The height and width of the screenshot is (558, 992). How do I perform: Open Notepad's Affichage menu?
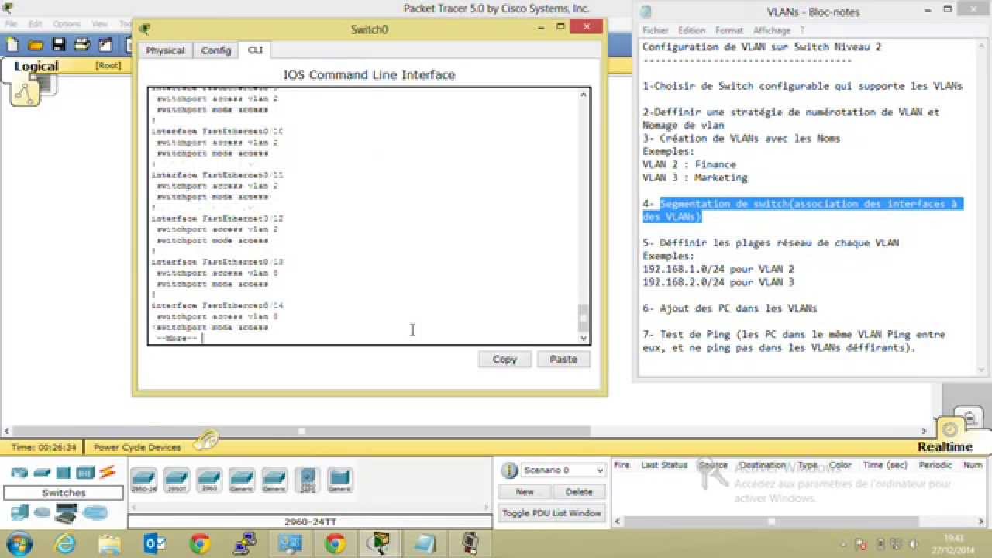(x=772, y=30)
